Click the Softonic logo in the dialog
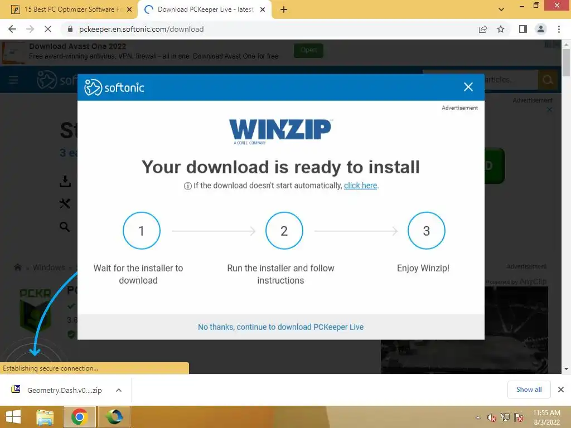This screenshot has width=571, height=428. (114, 87)
